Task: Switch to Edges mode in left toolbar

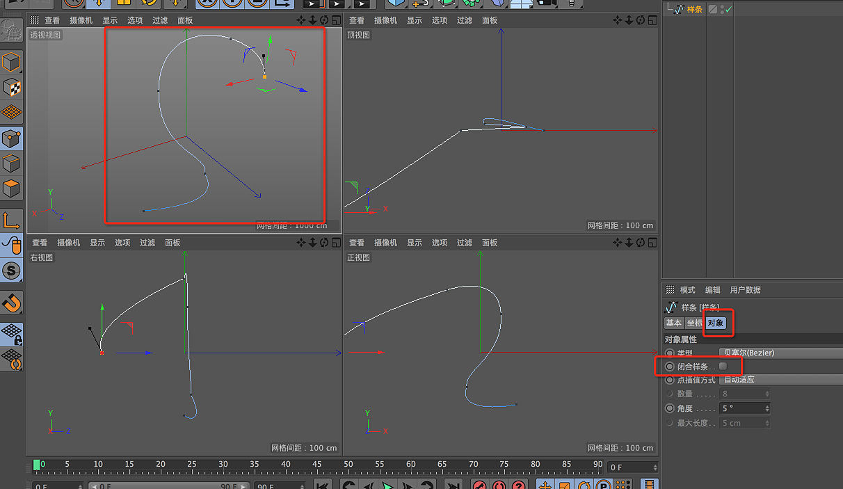Action: tap(12, 163)
